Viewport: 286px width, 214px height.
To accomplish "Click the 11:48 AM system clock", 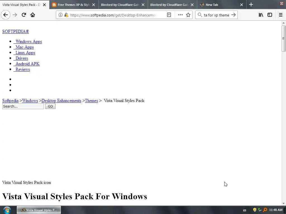I will [276, 210].
